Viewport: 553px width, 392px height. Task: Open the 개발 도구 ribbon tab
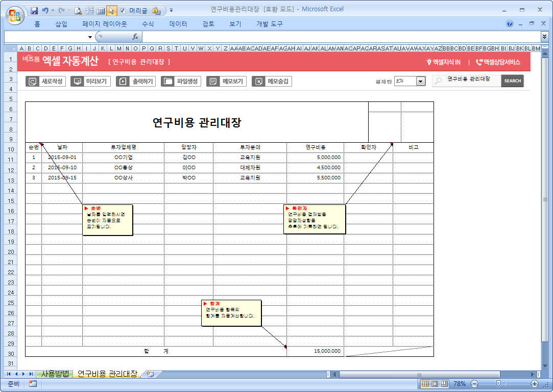(x=270, y=24)
